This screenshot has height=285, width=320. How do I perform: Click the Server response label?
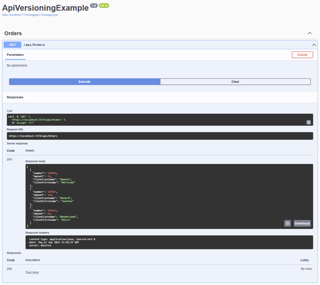coord(17,143)
